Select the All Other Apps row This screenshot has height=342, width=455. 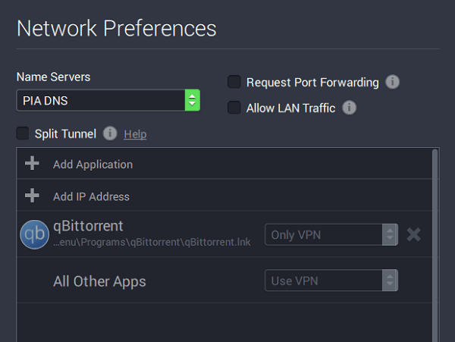click(x=224, y=281)
